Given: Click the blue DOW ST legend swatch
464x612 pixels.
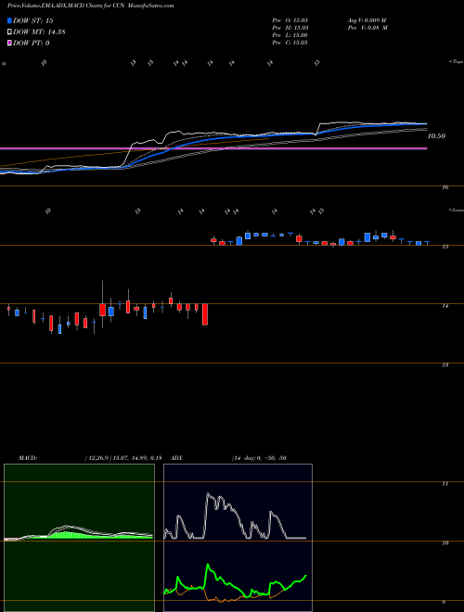Looking at the screenshot, I should pos(10,20).
